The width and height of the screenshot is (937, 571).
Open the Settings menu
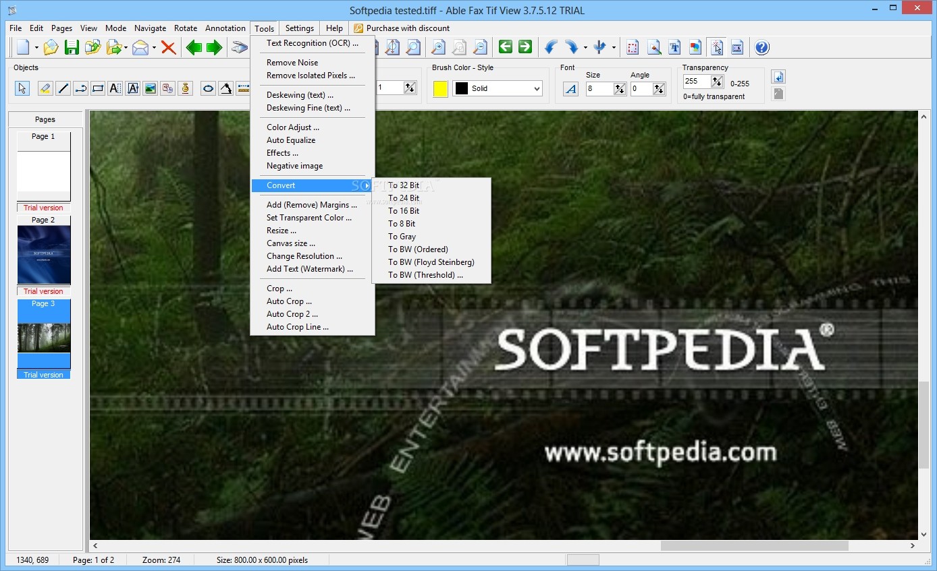[299, 28]
